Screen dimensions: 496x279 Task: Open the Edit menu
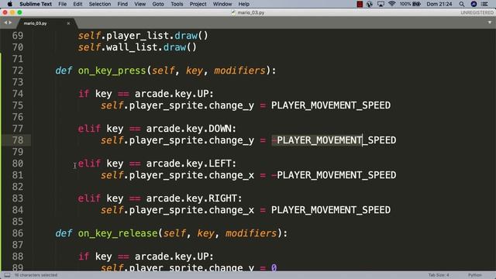[77, 4]
